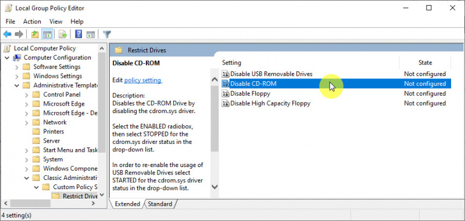Click tree pane scroll down arrow
The width and height of the screenshot is (465, 221).
coord(102,194)
